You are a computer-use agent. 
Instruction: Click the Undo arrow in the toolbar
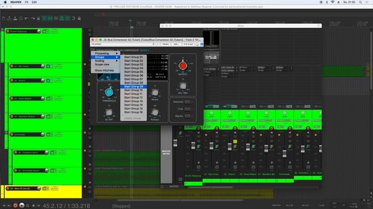(x=27, y=18)
